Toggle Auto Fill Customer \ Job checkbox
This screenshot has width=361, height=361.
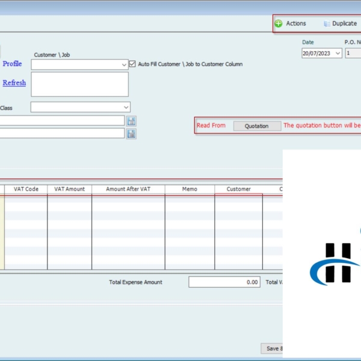(132, 64)
